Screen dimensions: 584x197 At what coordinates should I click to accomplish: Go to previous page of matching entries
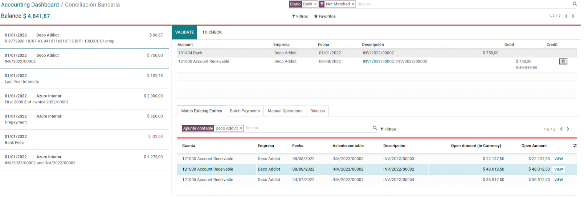(561, 129)
